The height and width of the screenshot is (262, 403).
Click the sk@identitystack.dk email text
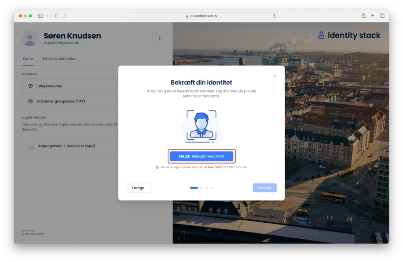61,43
